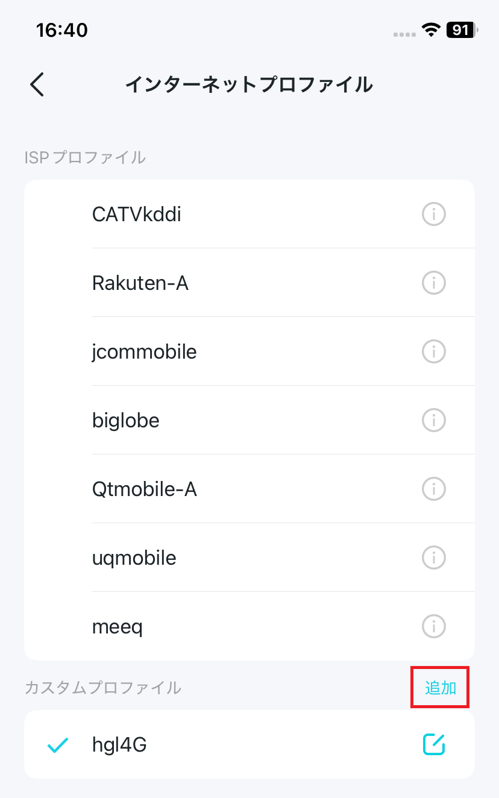The image size is (499, 798).
Task: Open info icon for CATVkddi profile
Action: click(433, 213)
